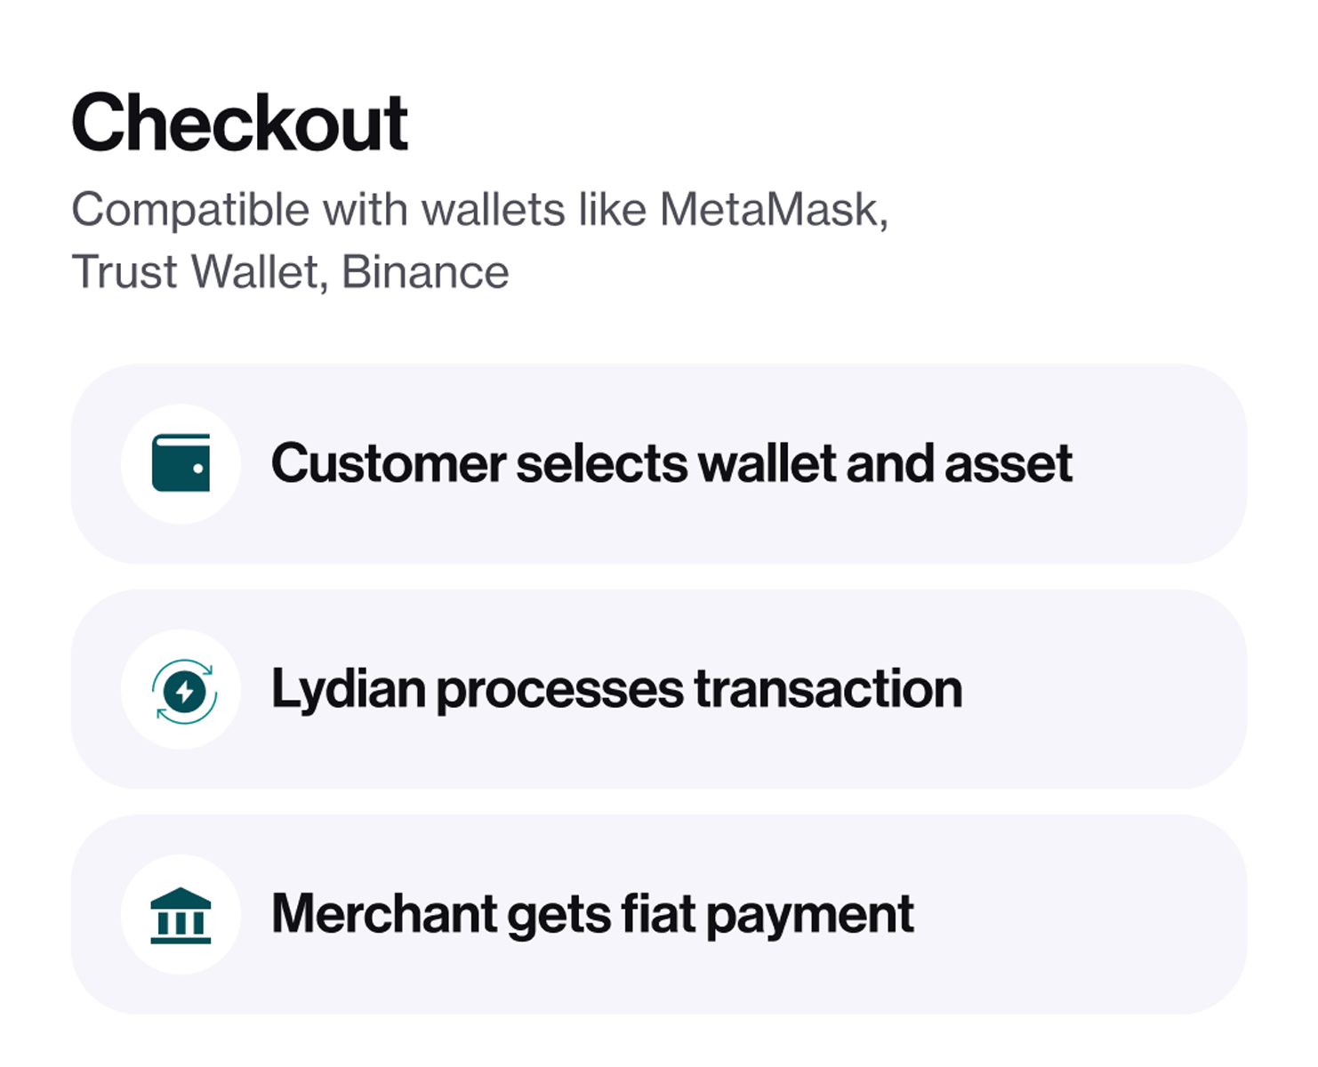1318x1067 pixels.
Task: Click the Checkout heading
Action: coord(240,123)
